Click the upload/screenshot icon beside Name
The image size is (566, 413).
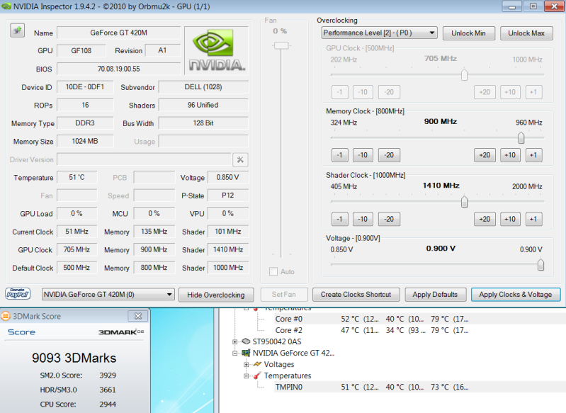point(17,30)
